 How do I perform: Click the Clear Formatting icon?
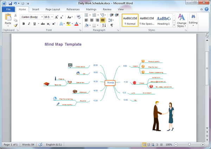(x=78, y=17)
